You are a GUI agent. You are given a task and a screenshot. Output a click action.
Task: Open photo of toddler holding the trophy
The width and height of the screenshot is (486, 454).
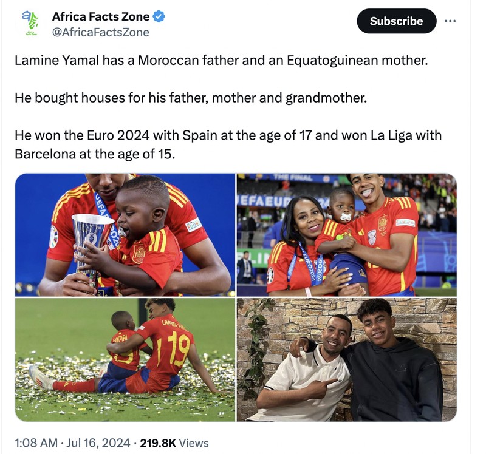pos(125,235)
